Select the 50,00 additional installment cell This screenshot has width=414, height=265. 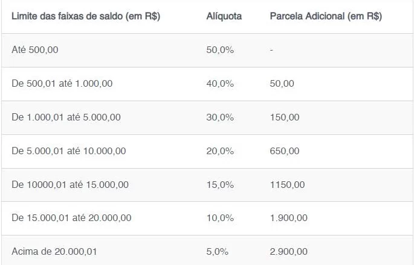[x=282, y=84]
